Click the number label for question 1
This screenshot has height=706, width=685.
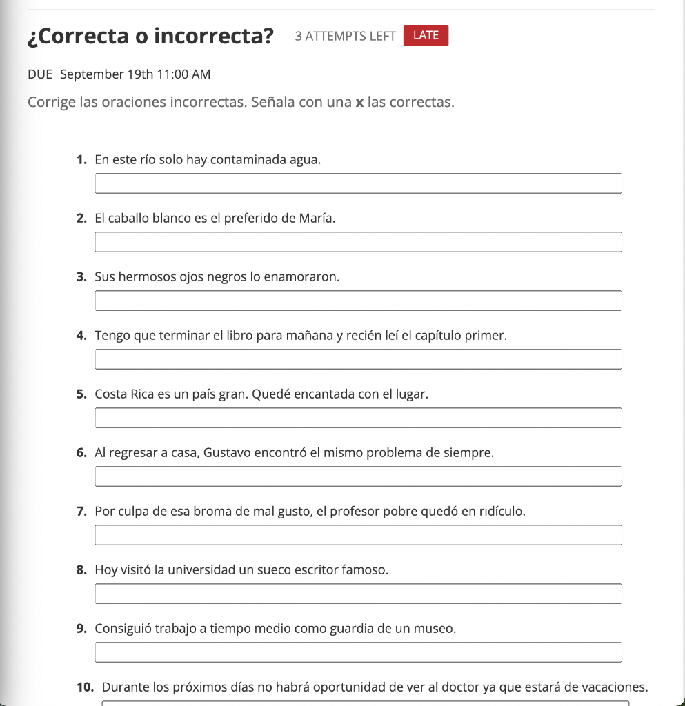click(x=82, y=159)
